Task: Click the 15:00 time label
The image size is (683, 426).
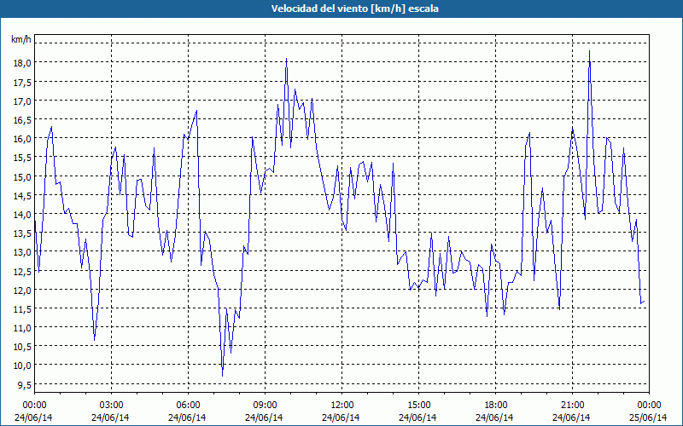Action: tap(418, 406)
